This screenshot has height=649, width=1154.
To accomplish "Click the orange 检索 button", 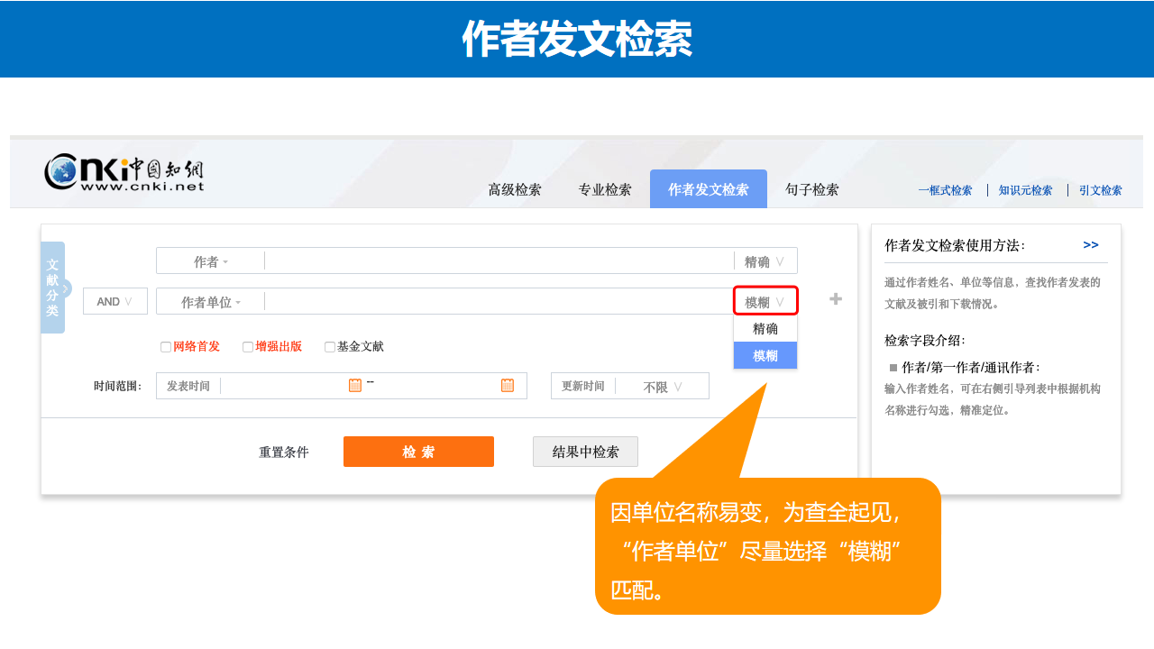I will (418, 452).
